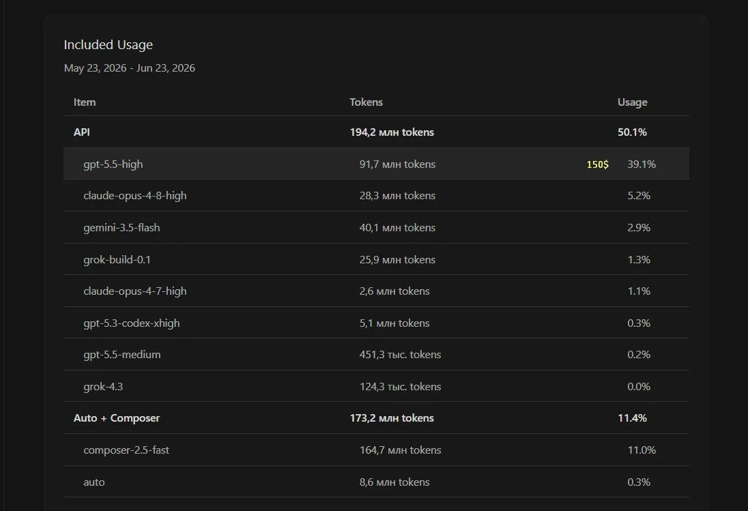Click the 0.2% usage value

click(639, 354)
